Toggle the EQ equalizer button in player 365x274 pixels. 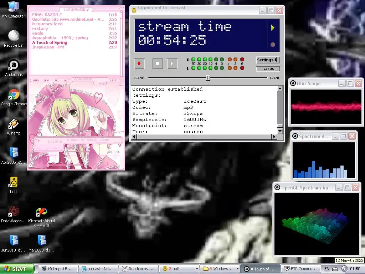(x=110, y=152)
